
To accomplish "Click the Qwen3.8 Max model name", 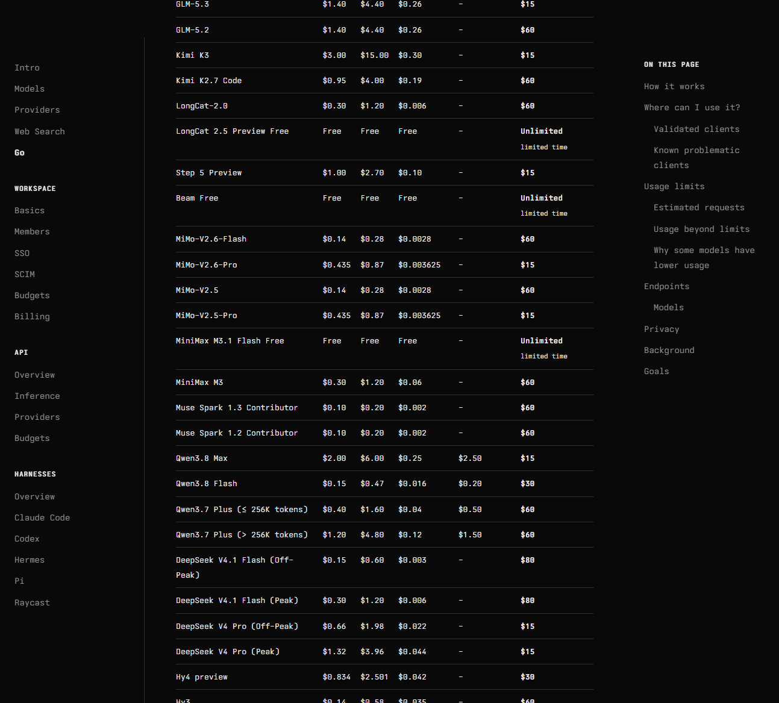I will (x=202, y=458).
